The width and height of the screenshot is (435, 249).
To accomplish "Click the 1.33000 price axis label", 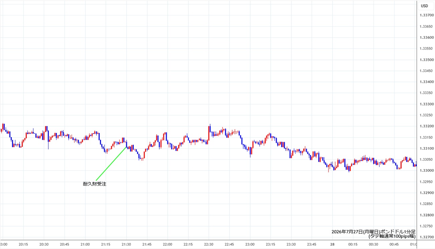I will click(x=426, y=171).
